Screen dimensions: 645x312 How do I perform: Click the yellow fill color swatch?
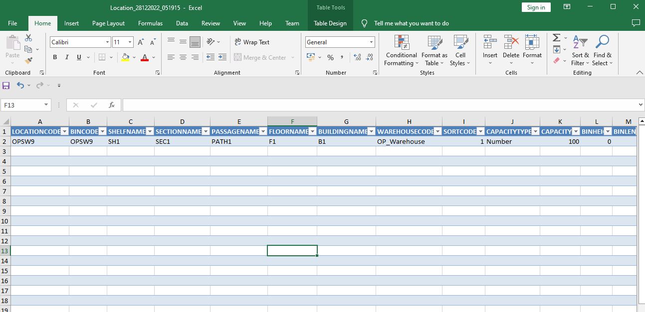click(126, 58)
